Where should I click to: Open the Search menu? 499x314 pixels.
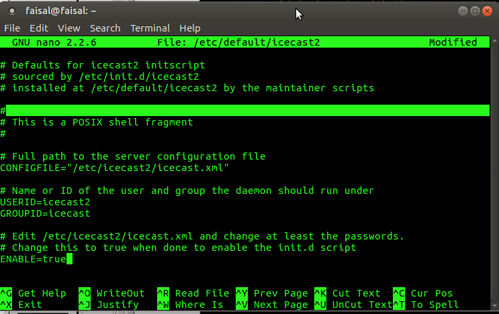pyautogui.click(x=105, y=28)
